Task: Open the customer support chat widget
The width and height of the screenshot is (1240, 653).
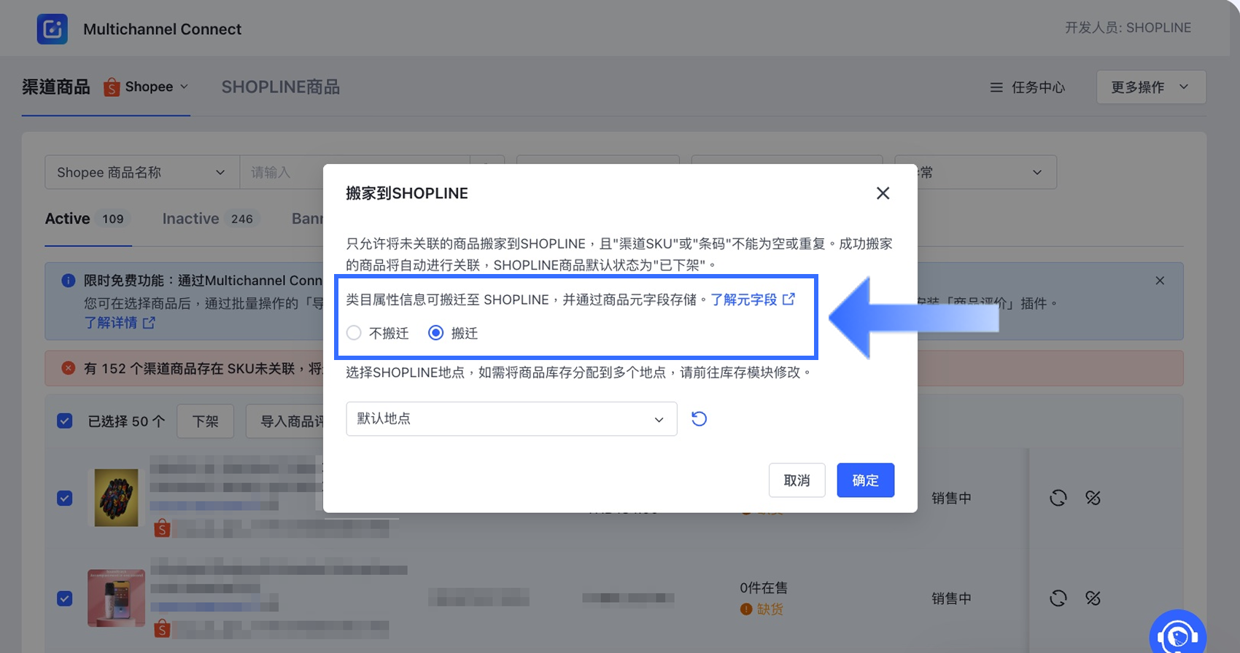Action: [1177, 636]
